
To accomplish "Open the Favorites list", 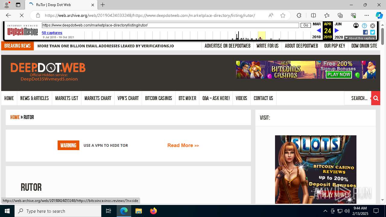I will coord(327,15).
